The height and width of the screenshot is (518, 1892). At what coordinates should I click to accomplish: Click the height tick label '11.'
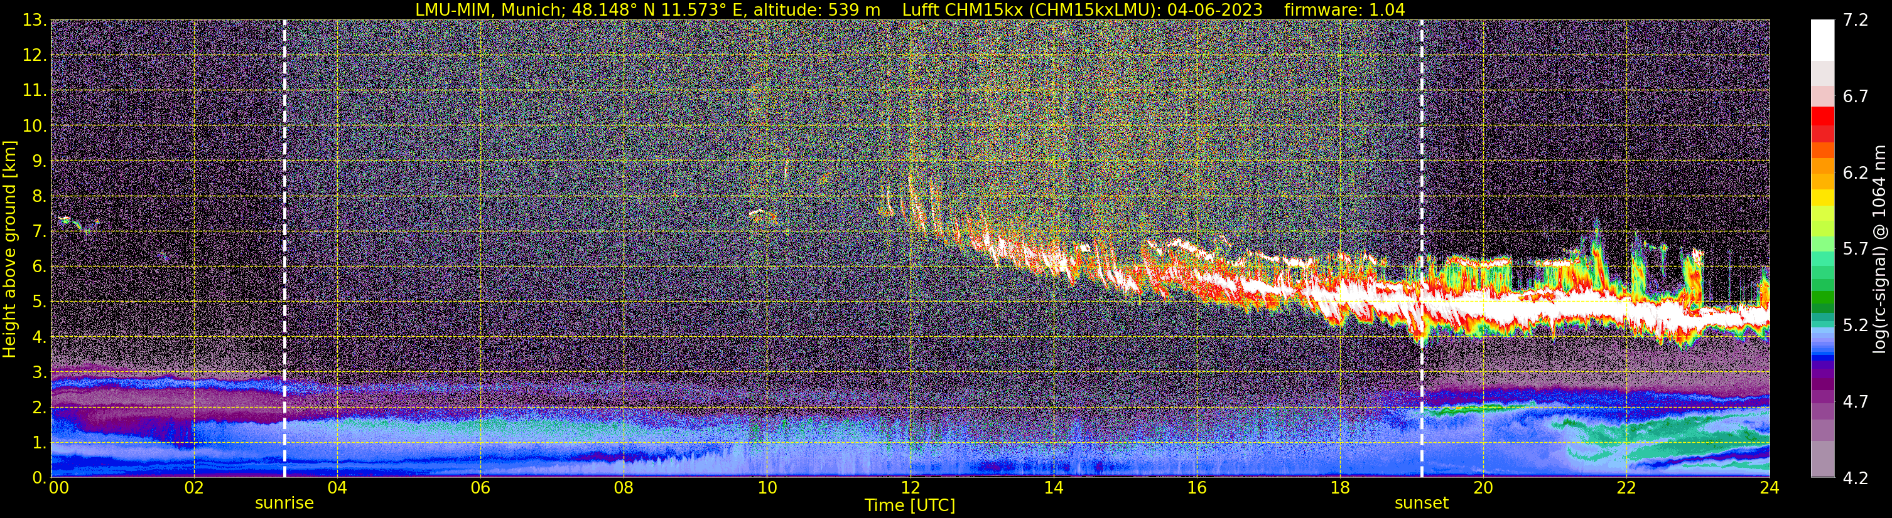[34, 91]
